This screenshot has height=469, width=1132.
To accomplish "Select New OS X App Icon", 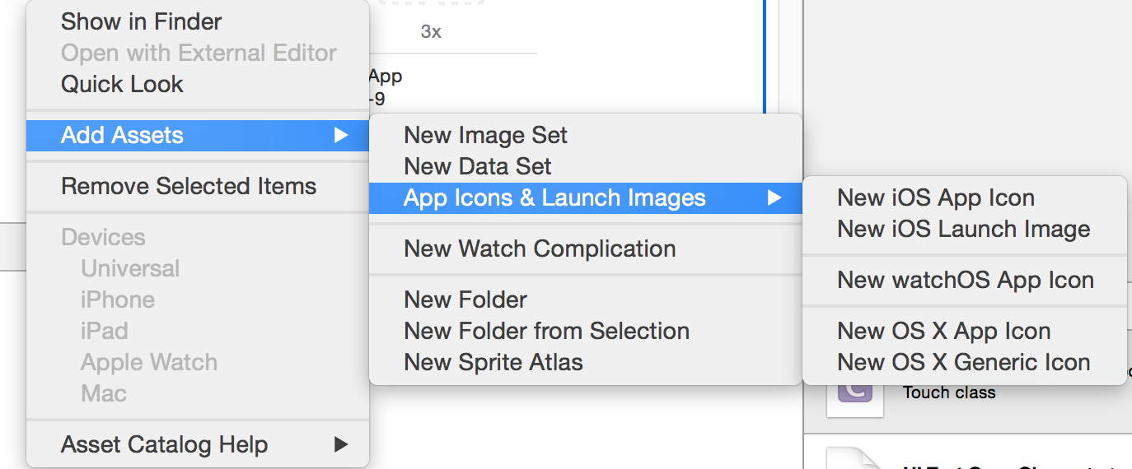I will point(944,331).
